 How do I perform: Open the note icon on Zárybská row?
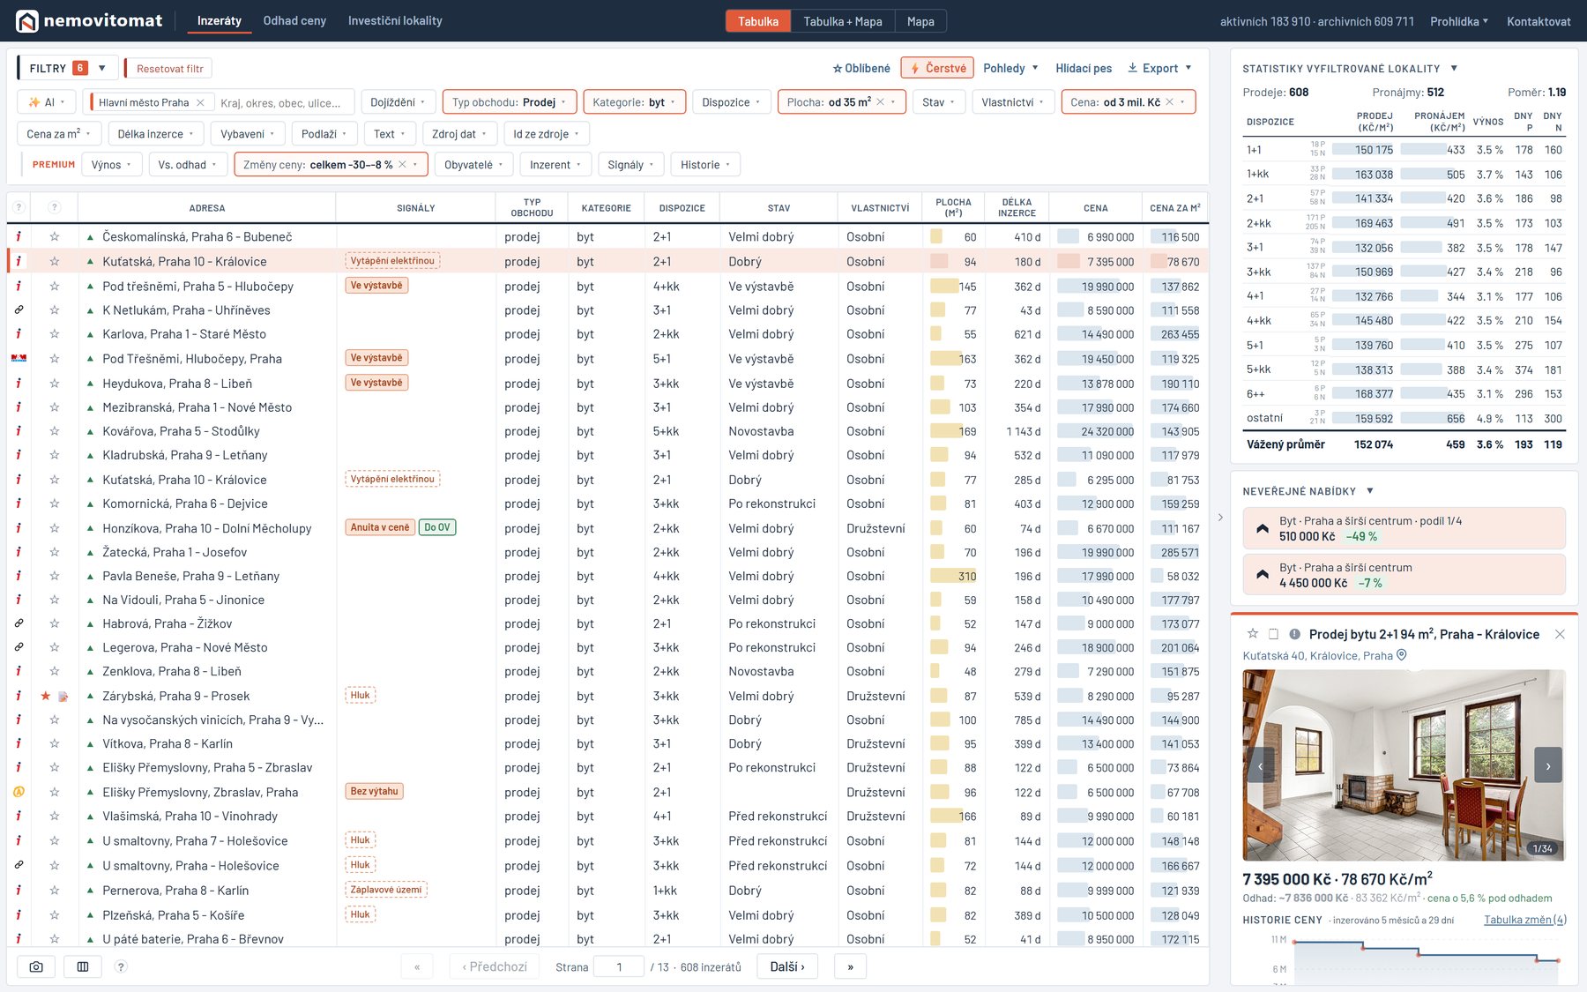pos(63,697)
